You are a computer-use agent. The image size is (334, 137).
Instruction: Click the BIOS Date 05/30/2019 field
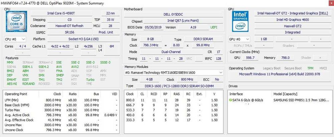[153, 27]
